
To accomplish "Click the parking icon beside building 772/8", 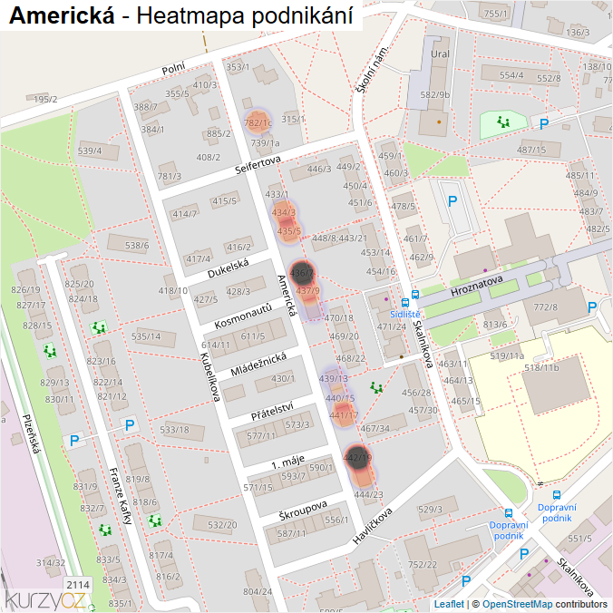I will [x=592, y=307].
